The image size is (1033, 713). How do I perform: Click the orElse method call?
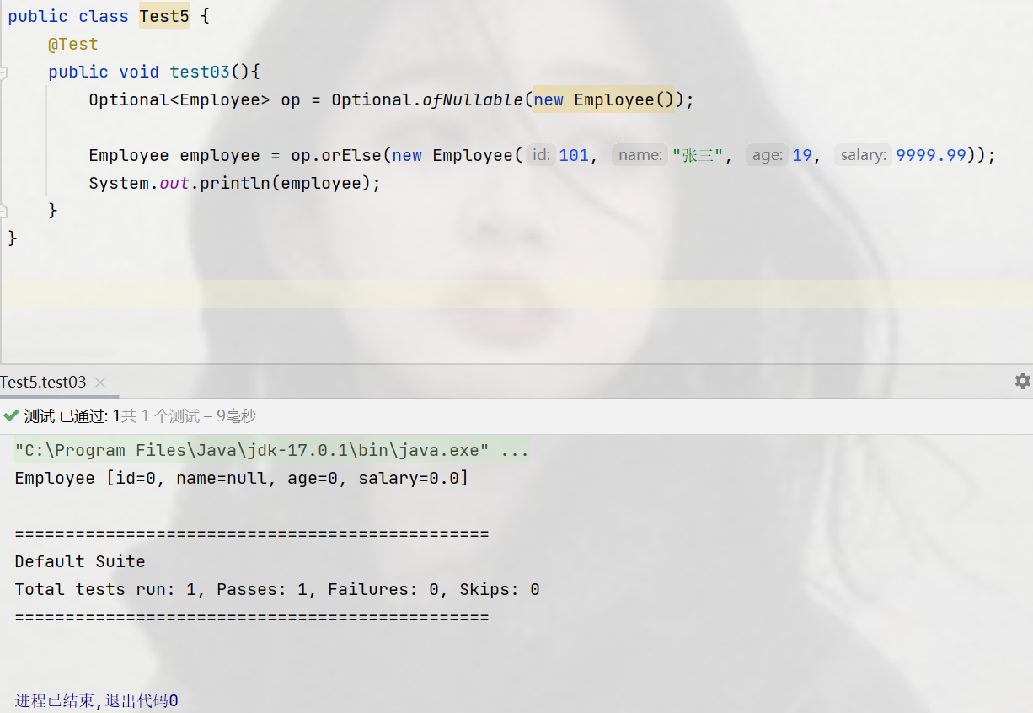click(x=351, y=155)
